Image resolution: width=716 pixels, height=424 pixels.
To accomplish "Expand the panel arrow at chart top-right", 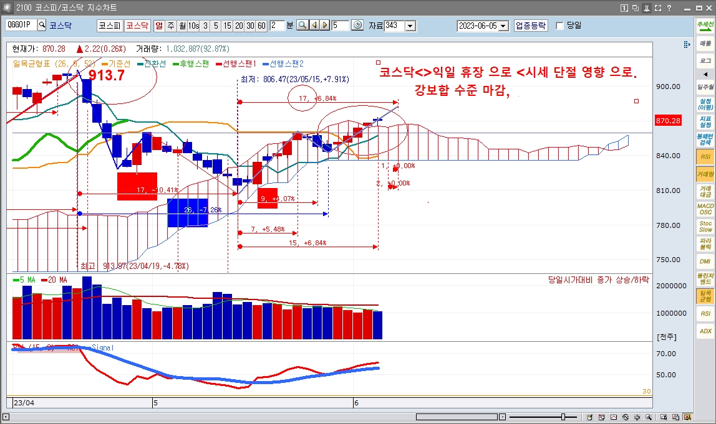I will pos(687,44).
